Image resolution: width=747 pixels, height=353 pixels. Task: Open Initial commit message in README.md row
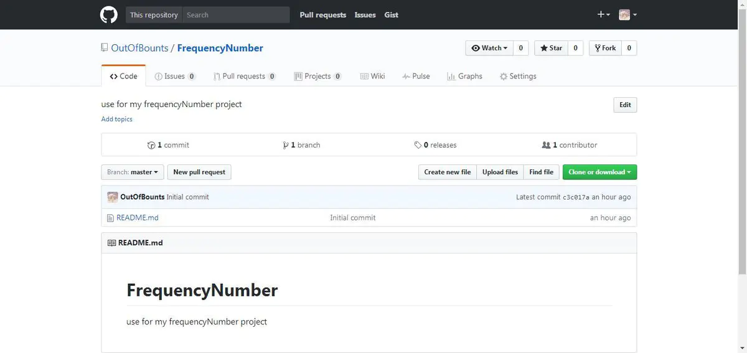pos(353,218)
